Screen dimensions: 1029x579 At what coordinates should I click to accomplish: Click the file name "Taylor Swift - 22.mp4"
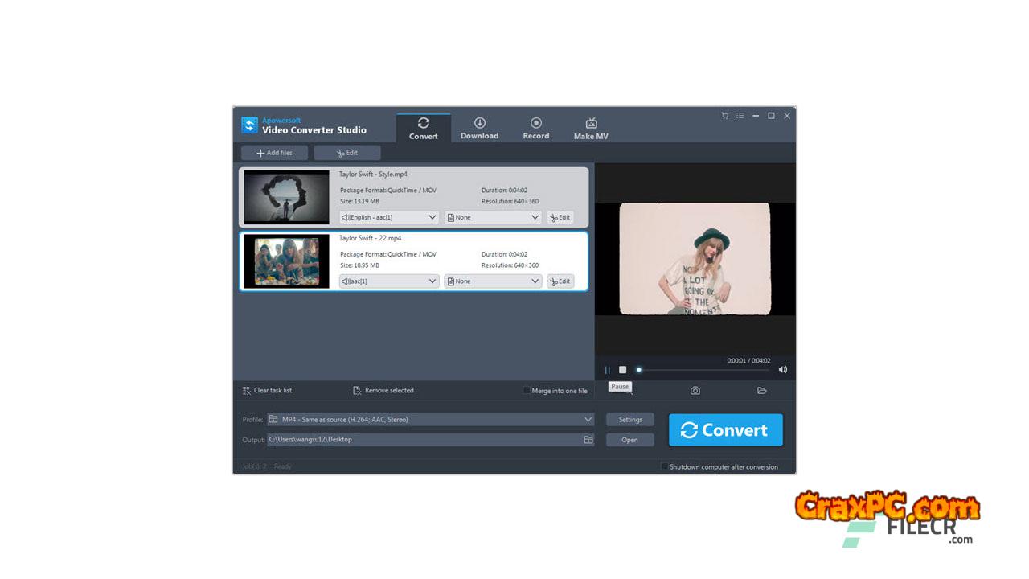pyautogui.click(x=371, y=239)
